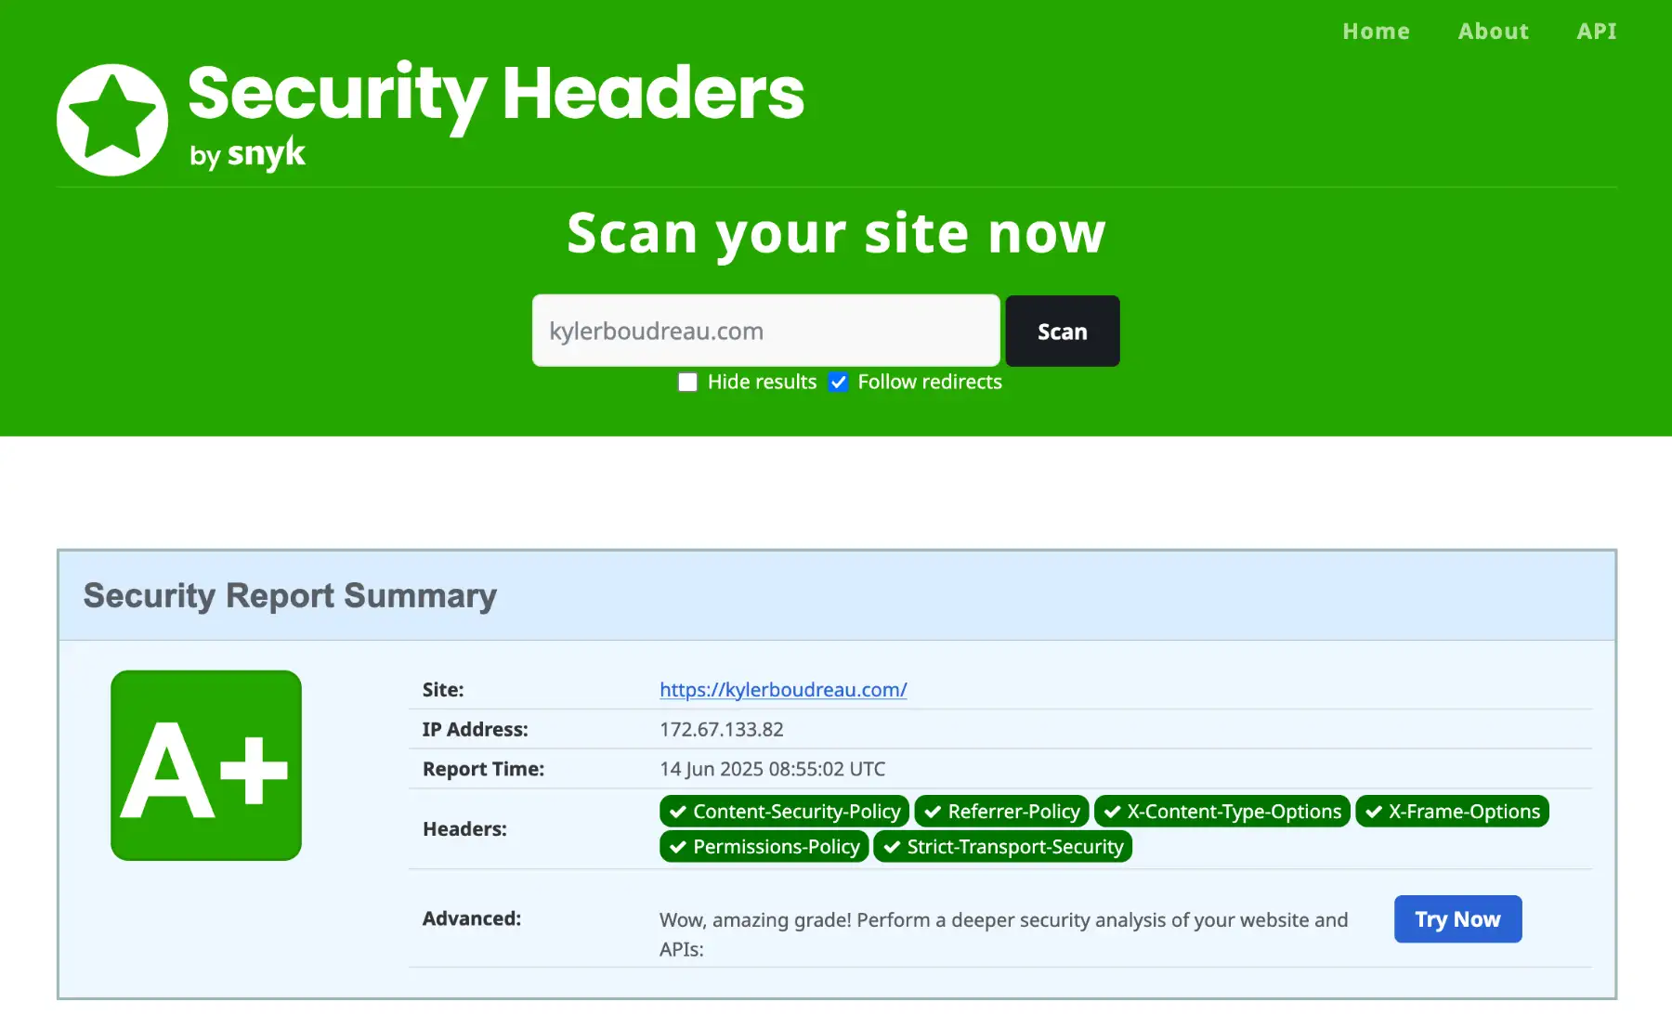The height and width of the screenshot is (1028, 1672).
Task: Click the Permissions-Policy checkmark badge
Action: click(x=764, y=847)
